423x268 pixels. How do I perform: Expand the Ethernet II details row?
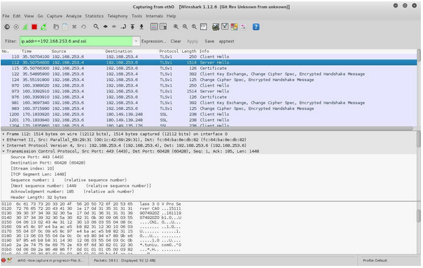click(x=4, y=140)
